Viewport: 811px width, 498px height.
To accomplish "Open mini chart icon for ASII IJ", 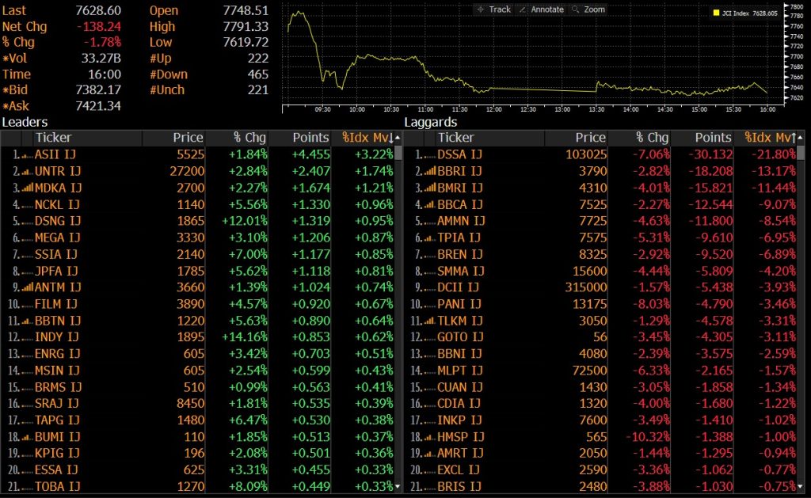I will point(27,155).
